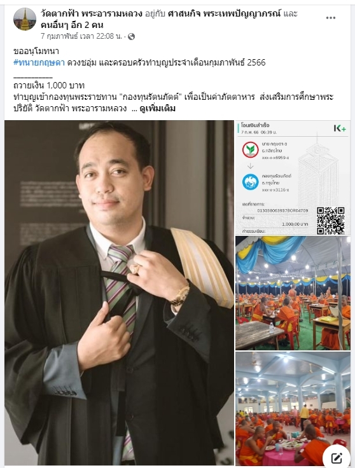This screenshot has height=468, width=355.
Task: Open the three-dot post options menu
Action: coord(331,18)
